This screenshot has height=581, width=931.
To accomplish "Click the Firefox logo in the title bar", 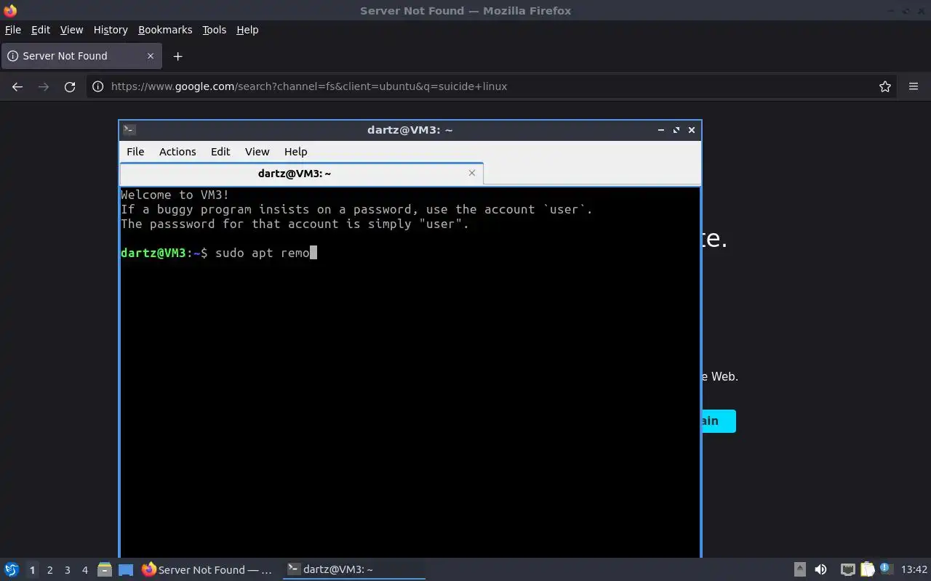I will tap(10, 10).
